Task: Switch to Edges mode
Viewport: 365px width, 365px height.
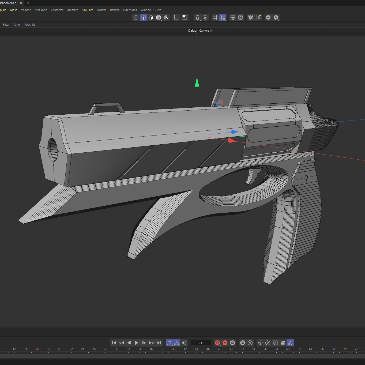Action: point(144,17)
